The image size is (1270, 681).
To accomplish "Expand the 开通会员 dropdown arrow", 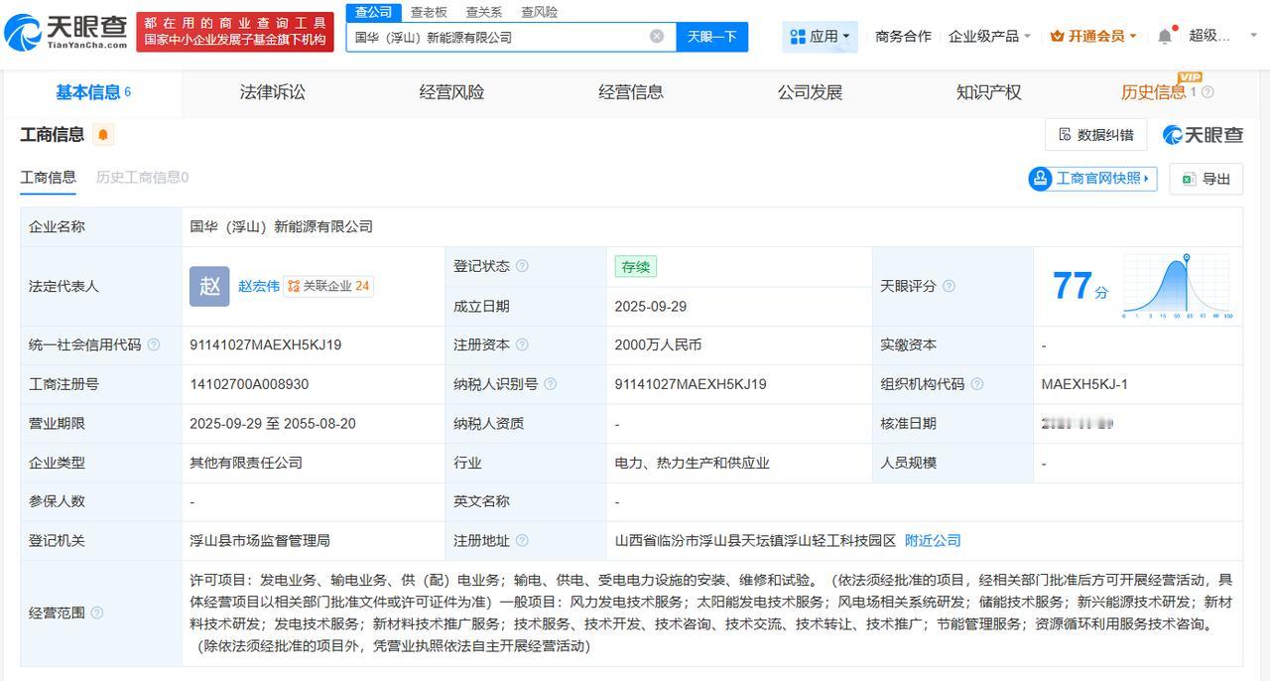I will (1133, 37).
